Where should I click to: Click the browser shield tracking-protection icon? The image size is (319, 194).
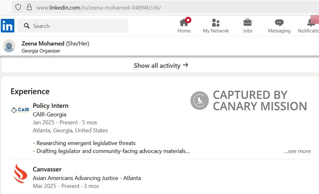coord(18,7)
